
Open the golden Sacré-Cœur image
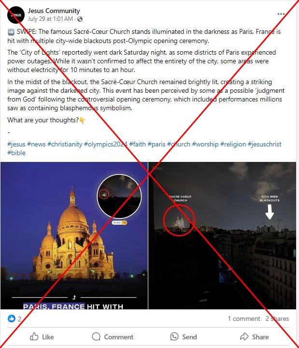[x=74, y=235]
